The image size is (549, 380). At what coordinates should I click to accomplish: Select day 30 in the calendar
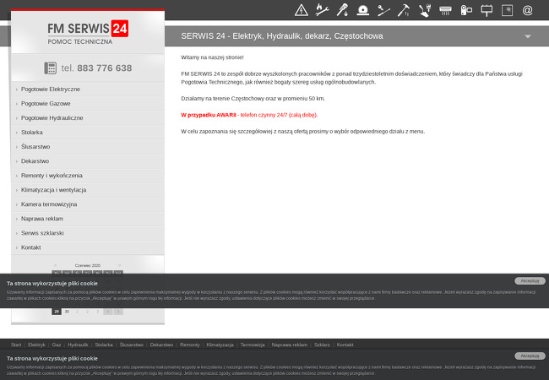pos(67,312)
